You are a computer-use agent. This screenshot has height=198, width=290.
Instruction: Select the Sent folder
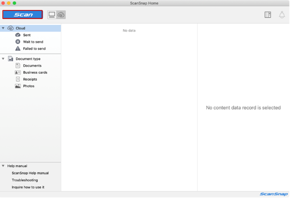click(x=27, y=35)
